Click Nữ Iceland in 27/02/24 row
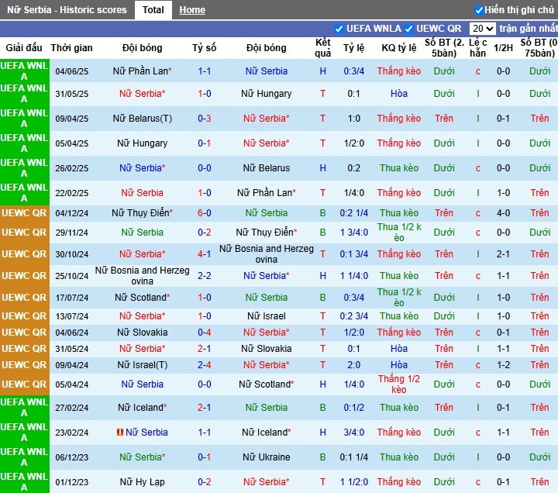Screen dimensions: 558x493 coord(142,408)
